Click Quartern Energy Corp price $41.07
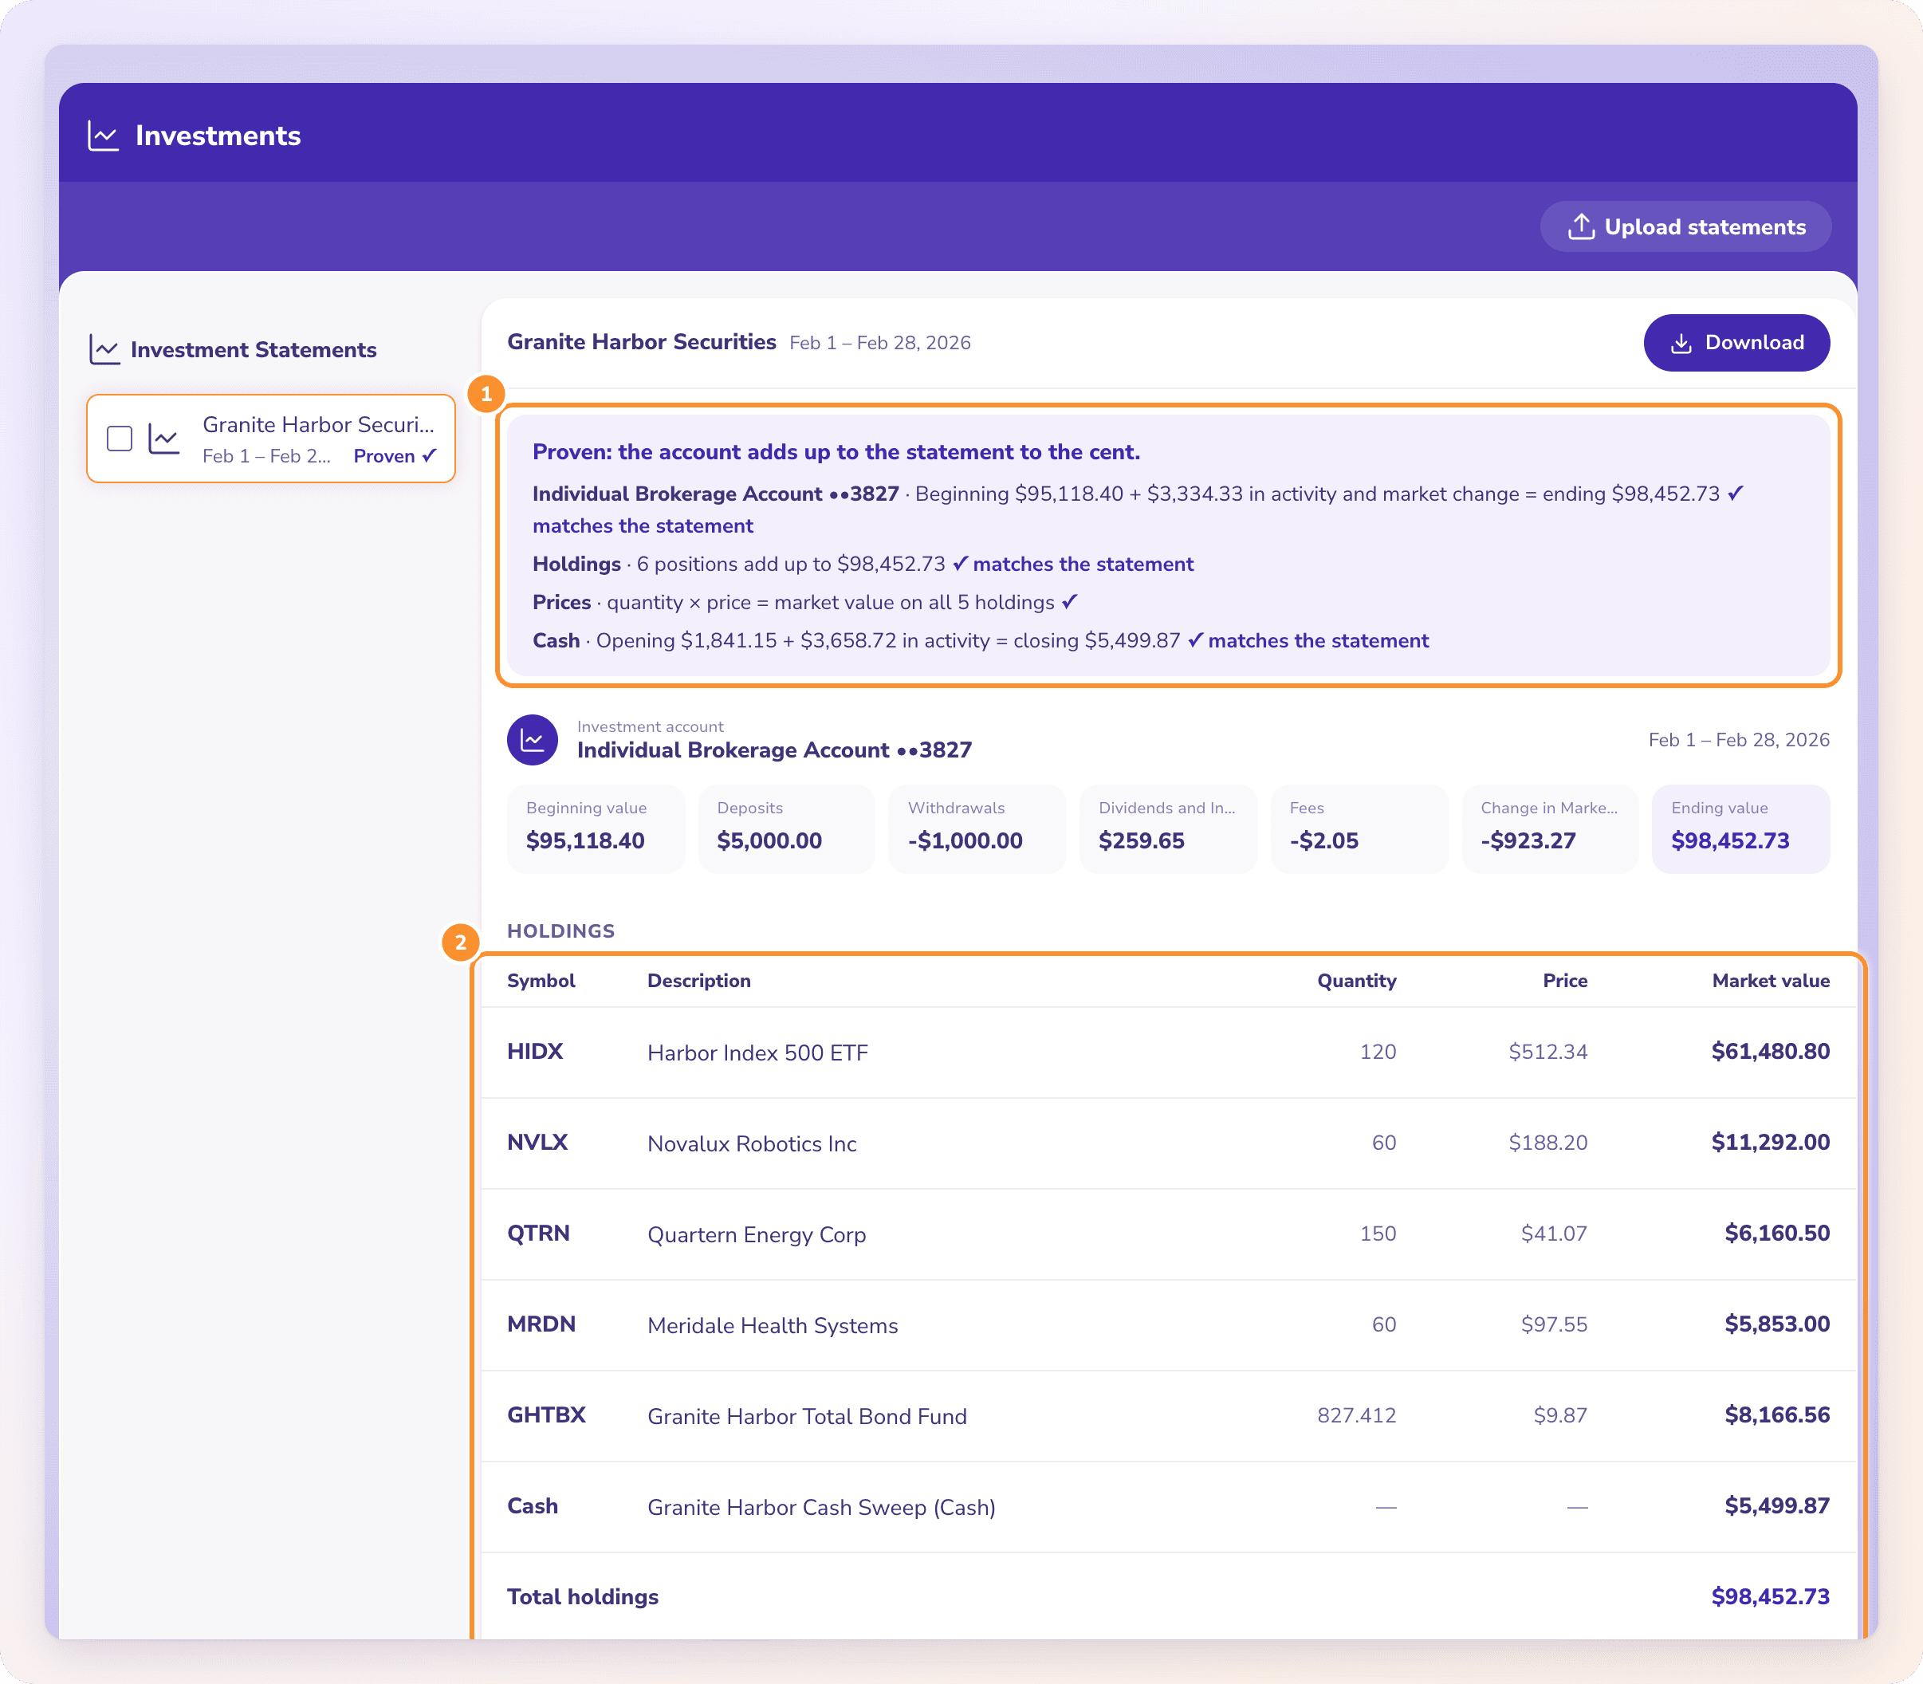This screenshot has width=1923, height=1684. coord(1554,1233)
